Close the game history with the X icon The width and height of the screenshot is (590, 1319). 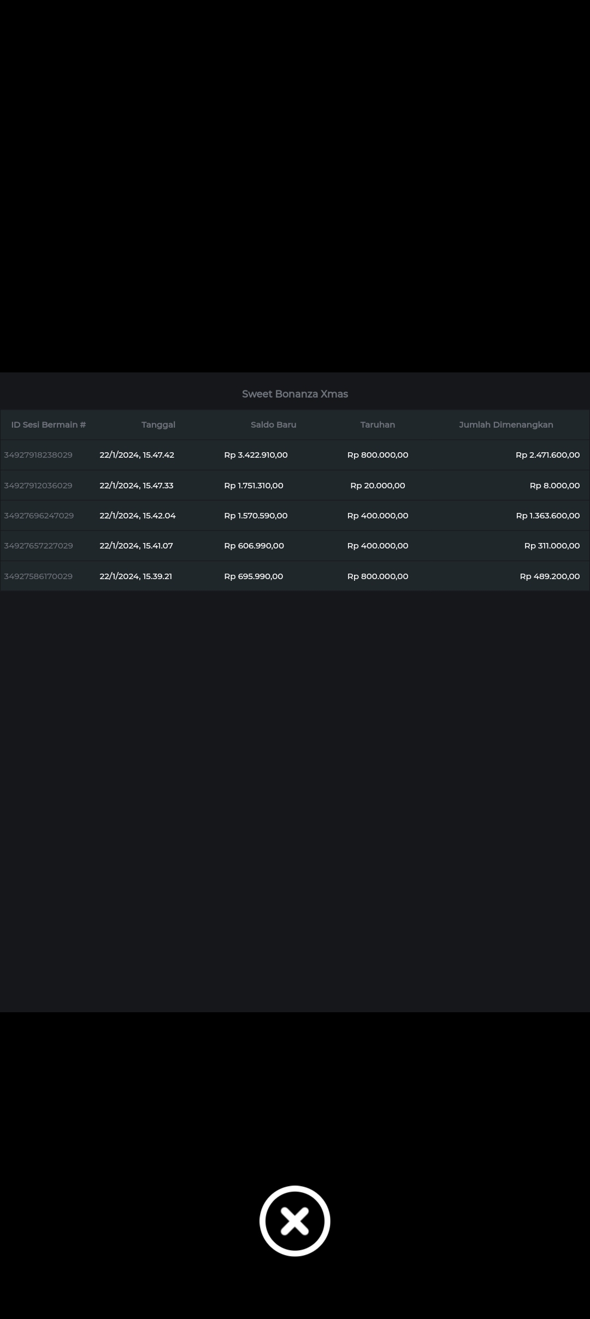click(294, 1221)
